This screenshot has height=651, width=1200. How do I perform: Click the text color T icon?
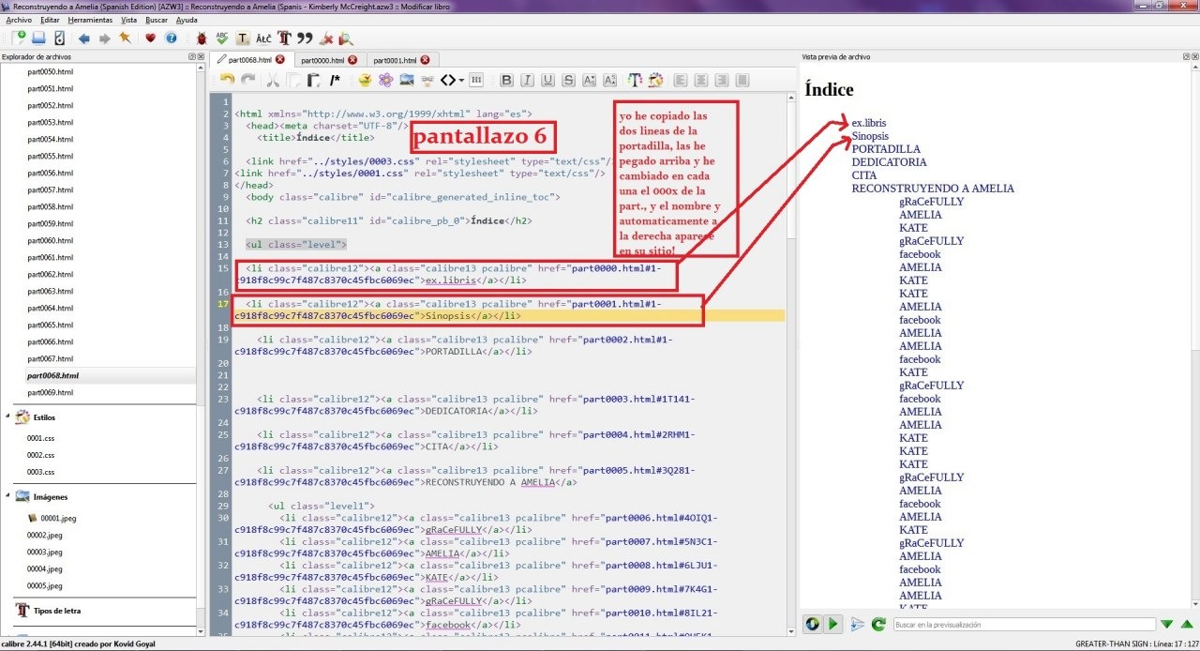pos(635,80)
